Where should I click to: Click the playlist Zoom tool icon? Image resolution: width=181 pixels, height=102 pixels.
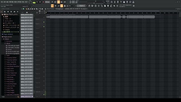tap(40, 9)
